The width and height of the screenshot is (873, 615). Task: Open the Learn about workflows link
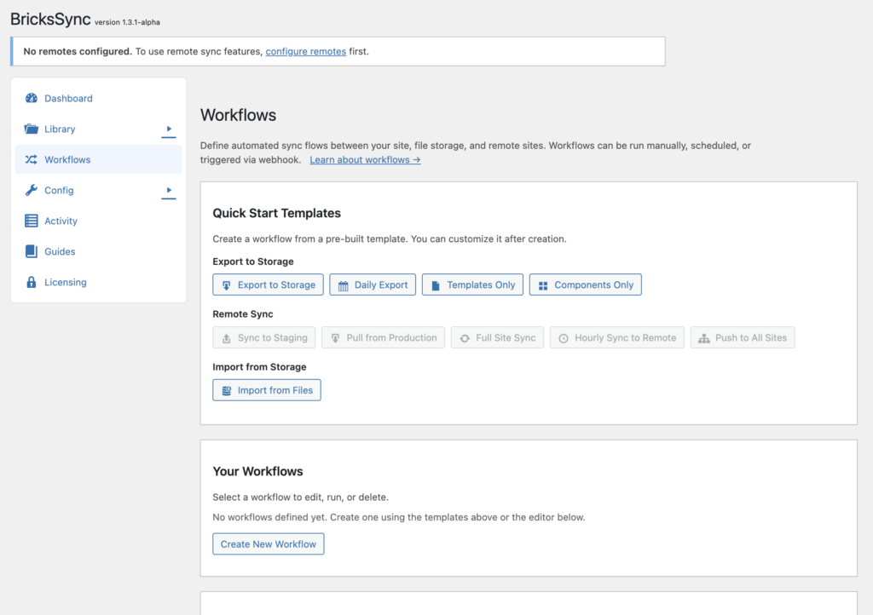[365, 160]
